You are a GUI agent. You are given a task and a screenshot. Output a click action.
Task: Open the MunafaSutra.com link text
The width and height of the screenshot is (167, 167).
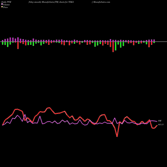[102, 2]
